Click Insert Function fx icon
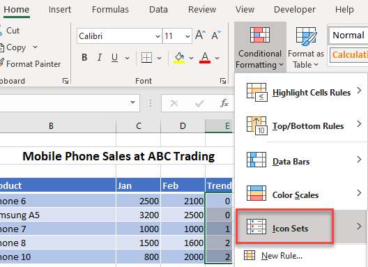Screen dimensions: 368x267 click(224, 103)
